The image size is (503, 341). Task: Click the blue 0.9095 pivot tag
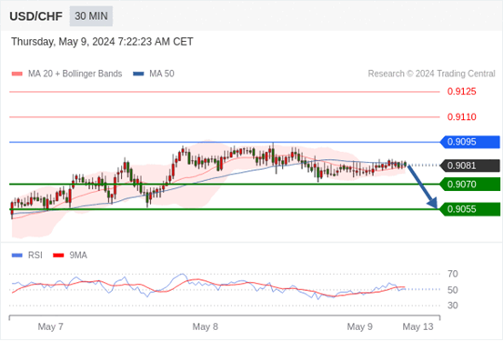click(469, 142)
